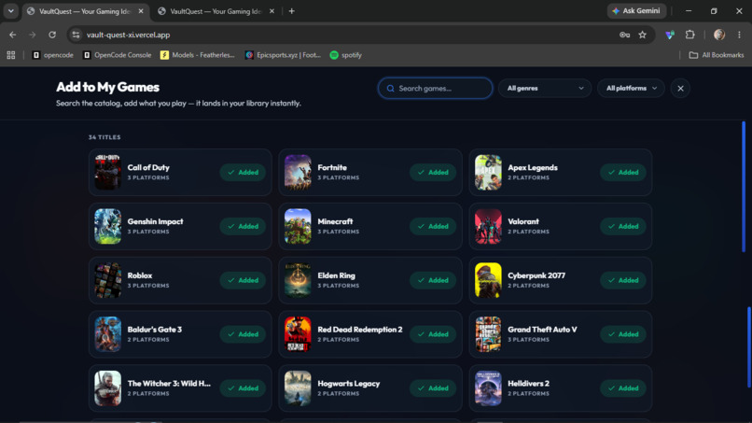Open the Models - Featherless bookmark
Viewport: 752px width, 423px height.
click(198, 55)
